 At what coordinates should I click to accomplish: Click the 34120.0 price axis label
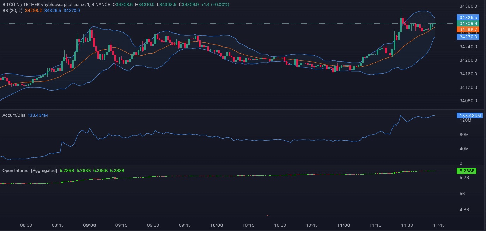point(469,87)
